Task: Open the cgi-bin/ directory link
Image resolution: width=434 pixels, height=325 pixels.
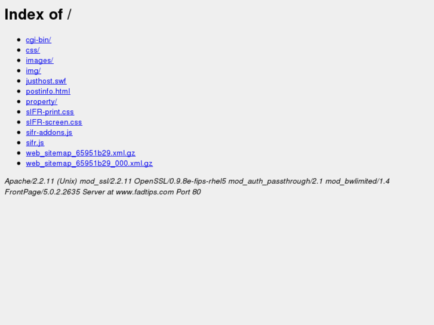Action: tap(38, 40)
